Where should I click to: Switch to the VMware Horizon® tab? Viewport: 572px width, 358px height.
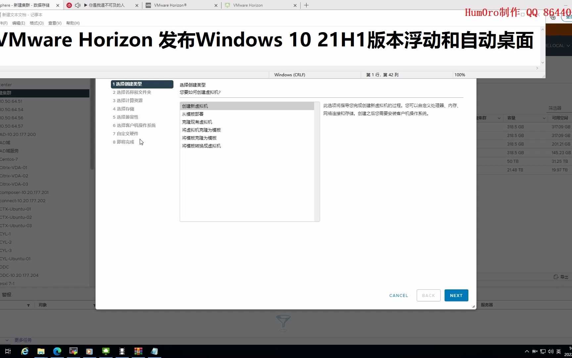coord(181,5)
